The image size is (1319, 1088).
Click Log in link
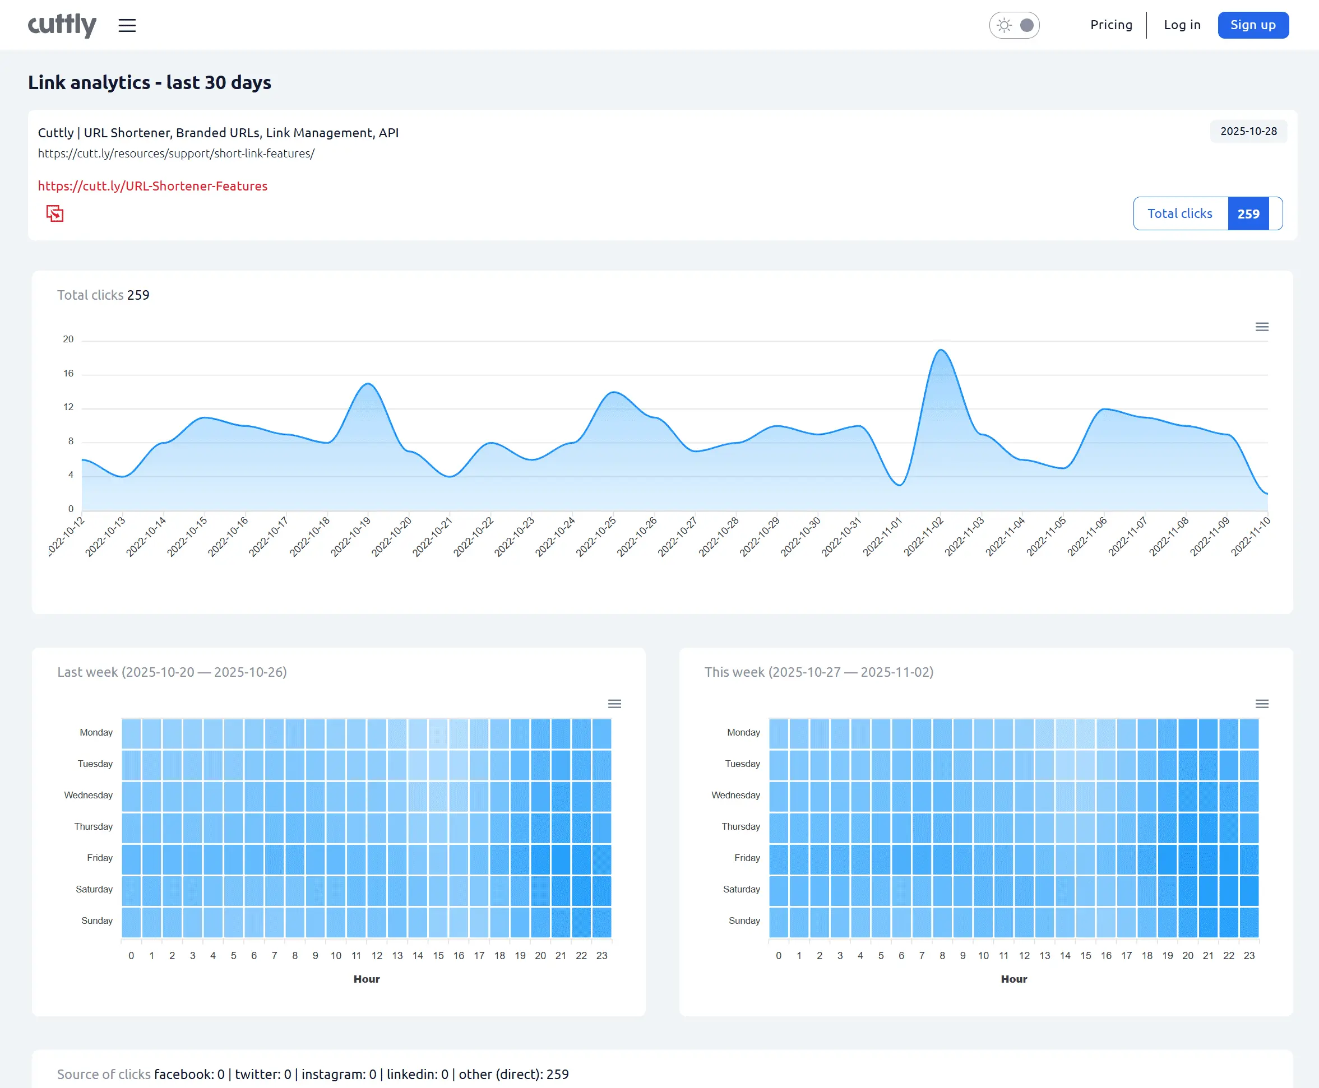tap(1182, 25)
